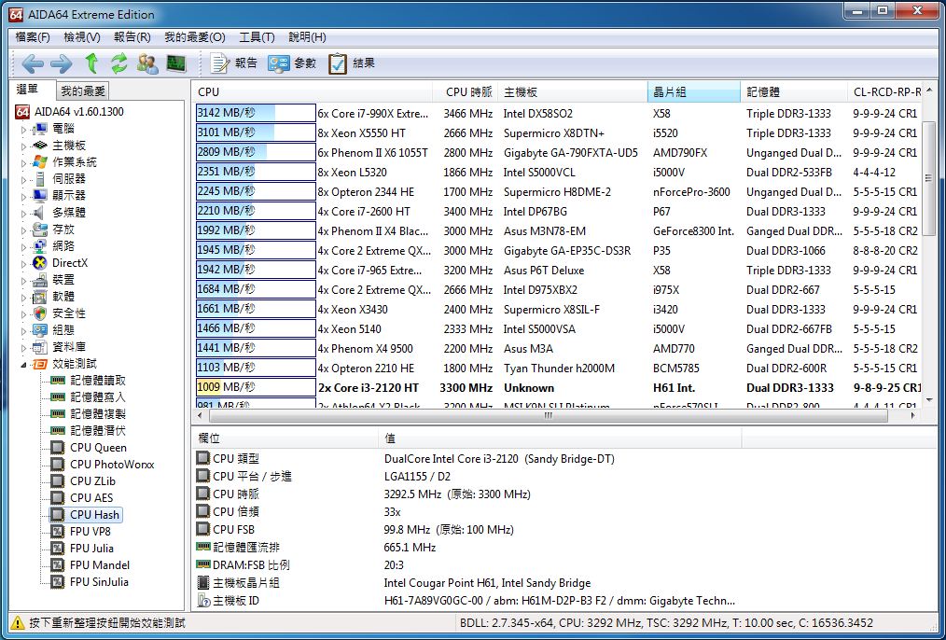This screenshot has height=640, width=946.
Task: Switch to the 我的最愛 tab
Action: pyautogui.click(x=83, y=90)
